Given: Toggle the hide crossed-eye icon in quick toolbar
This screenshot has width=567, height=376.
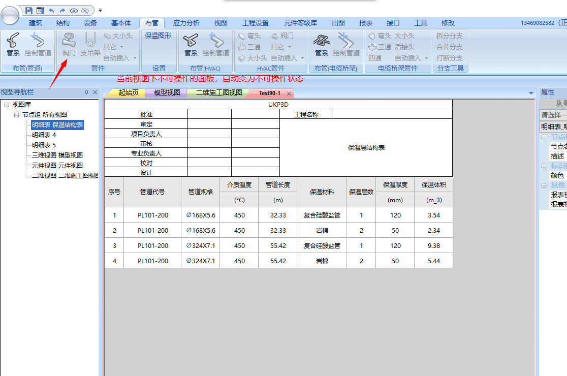Looking at the screenshot, I should (x=85, y=10).
